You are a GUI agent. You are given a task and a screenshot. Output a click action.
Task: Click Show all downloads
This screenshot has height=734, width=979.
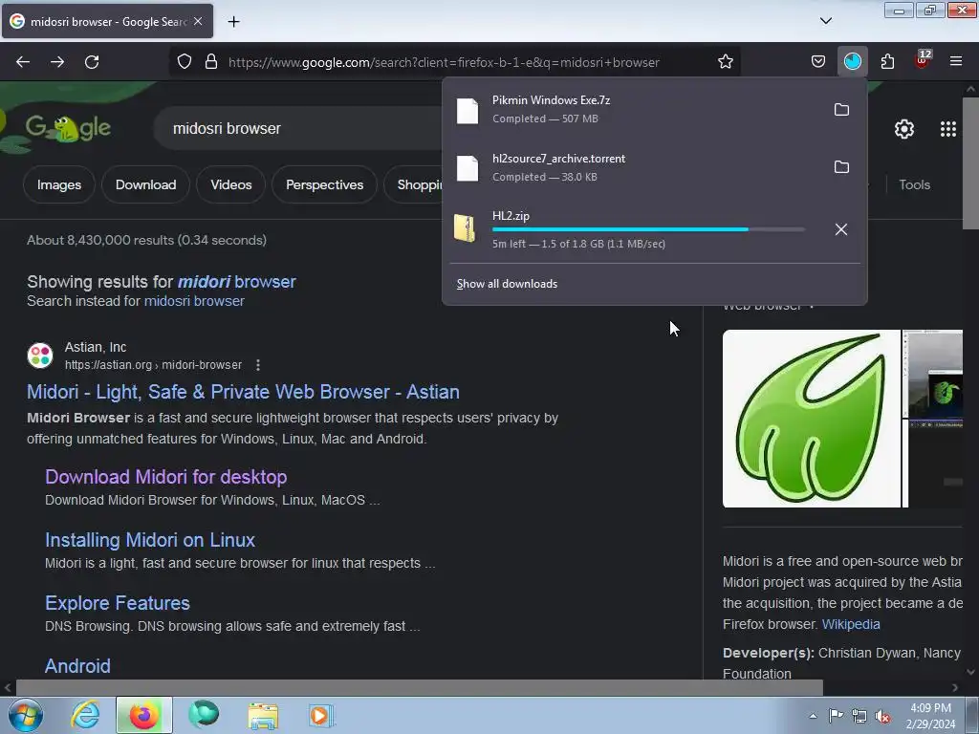pos(507,284)
